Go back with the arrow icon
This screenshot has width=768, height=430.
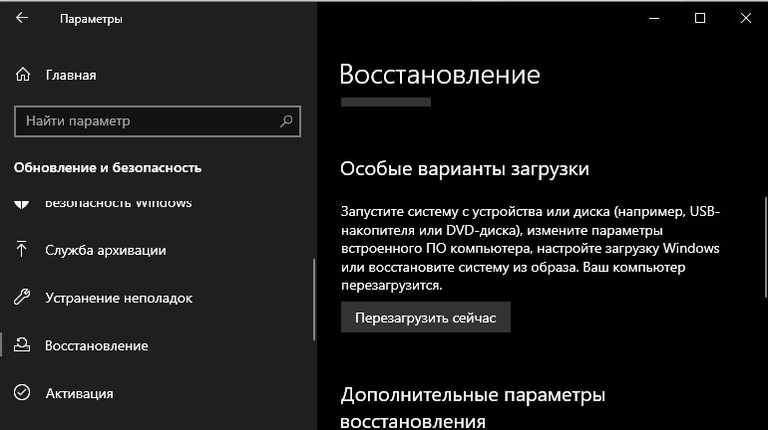(x=22, y=18)
